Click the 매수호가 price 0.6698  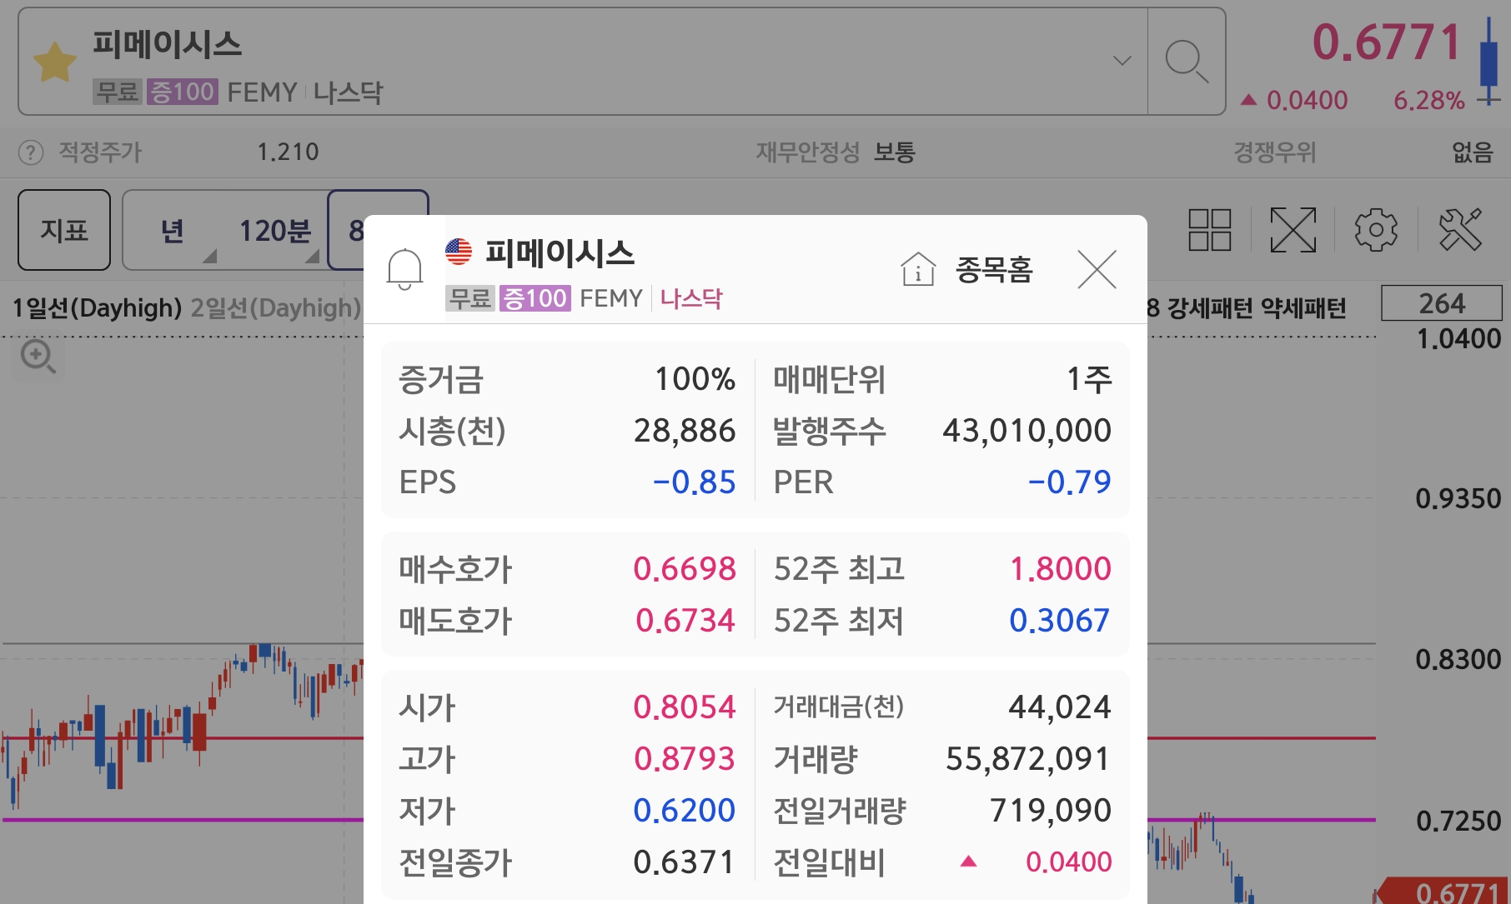[x=685, y=569]
